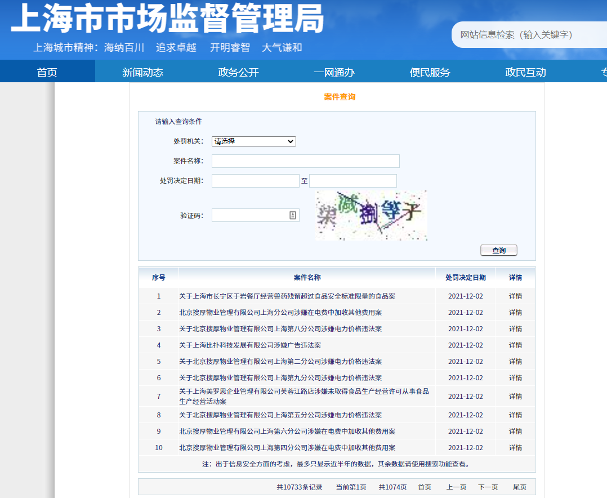Click the end date field after 至
Screen dimensions: 607x498
pos(353,181)
